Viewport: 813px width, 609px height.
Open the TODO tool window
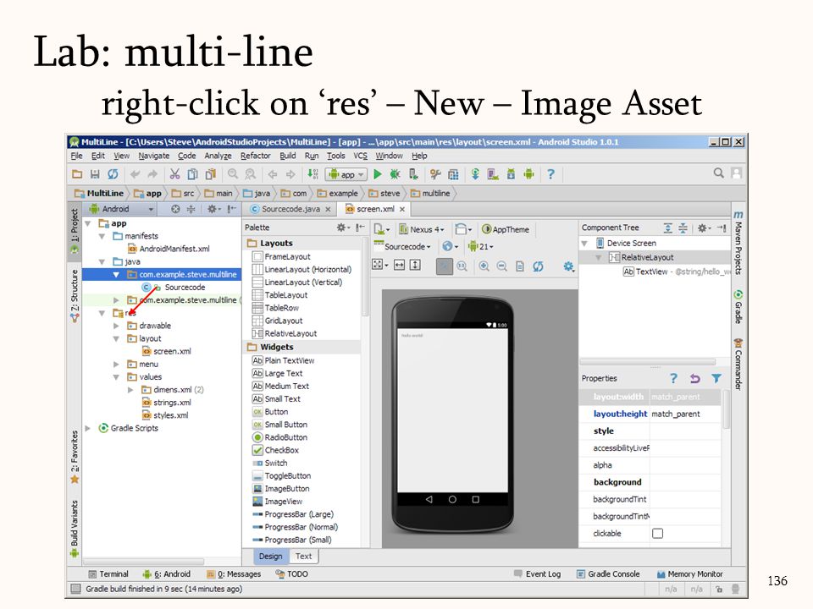[x=292, y=574]
